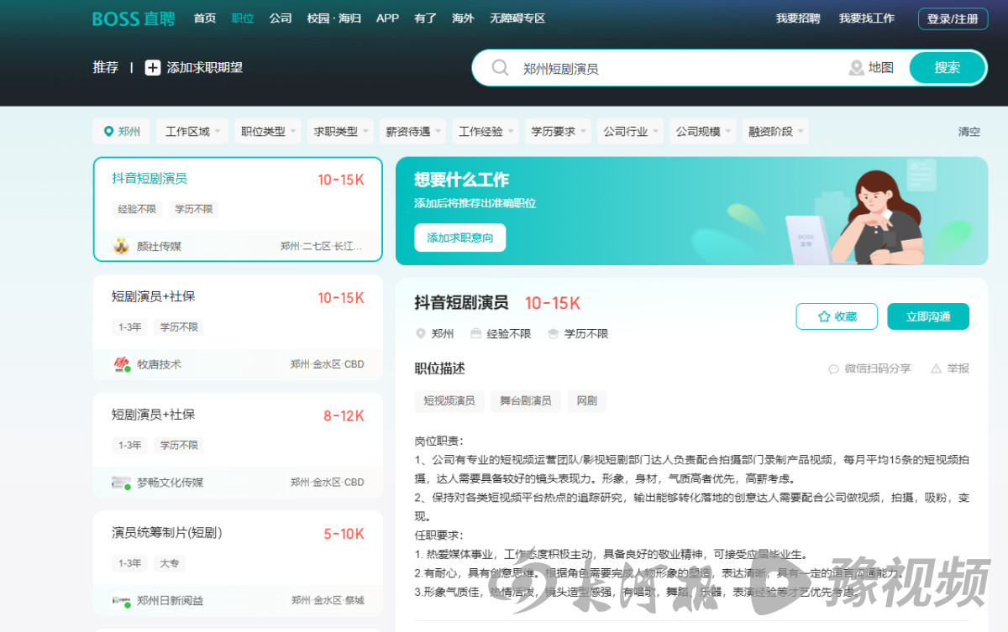Open the 公司规模 dropdown
1008x632 pixels.
point(702,132)
